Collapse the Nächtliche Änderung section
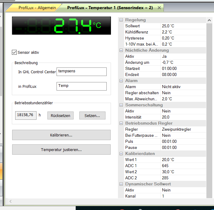The height and width of the screenshot is (210, 214). 121,50
